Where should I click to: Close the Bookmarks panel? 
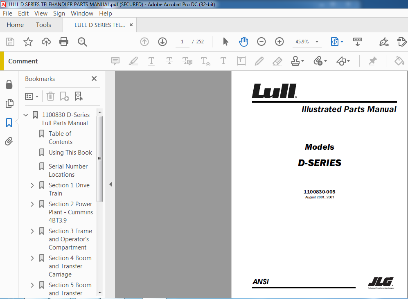94,79
